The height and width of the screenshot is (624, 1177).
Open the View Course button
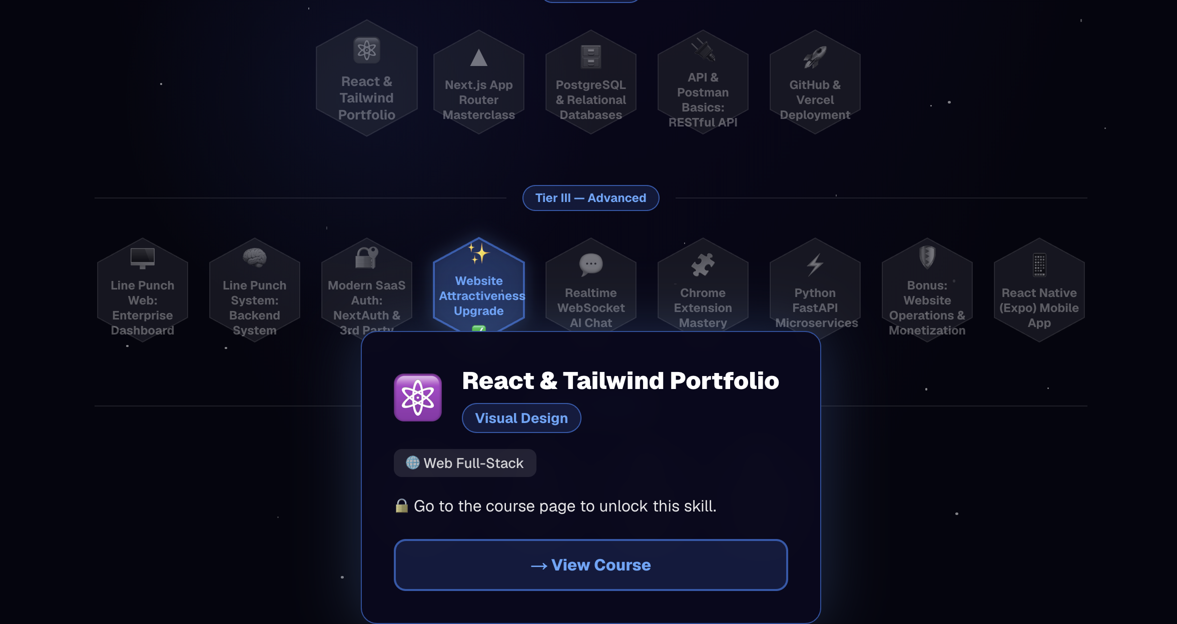click(x=591, y=565)
